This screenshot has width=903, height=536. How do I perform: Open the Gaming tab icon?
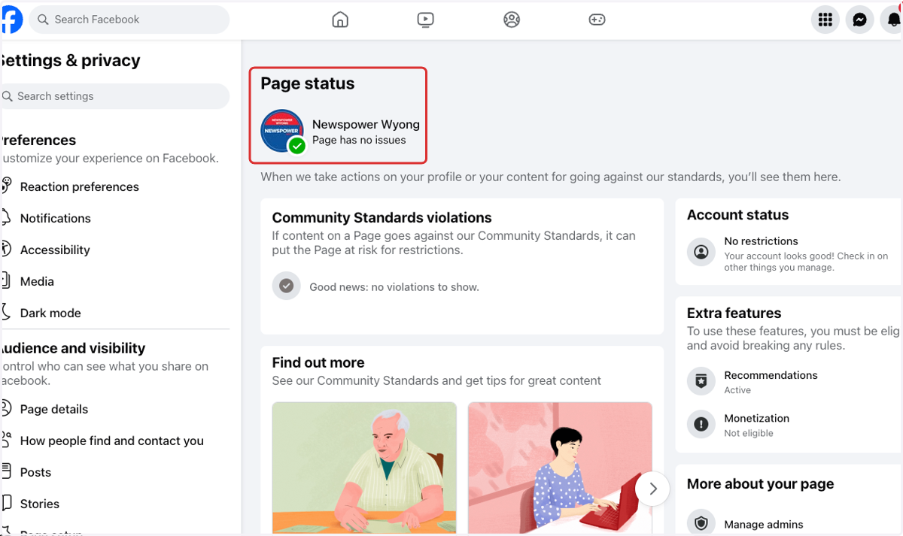tap(597, 20)
